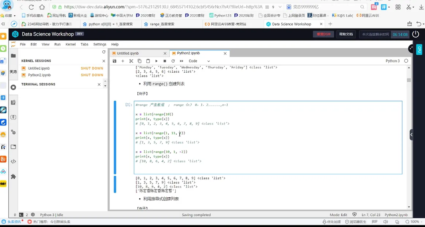Restart the kernel with the circular arrow icon
Image resolution: width=425 pixels, height=227 pixels.
[x=173, y=61]
